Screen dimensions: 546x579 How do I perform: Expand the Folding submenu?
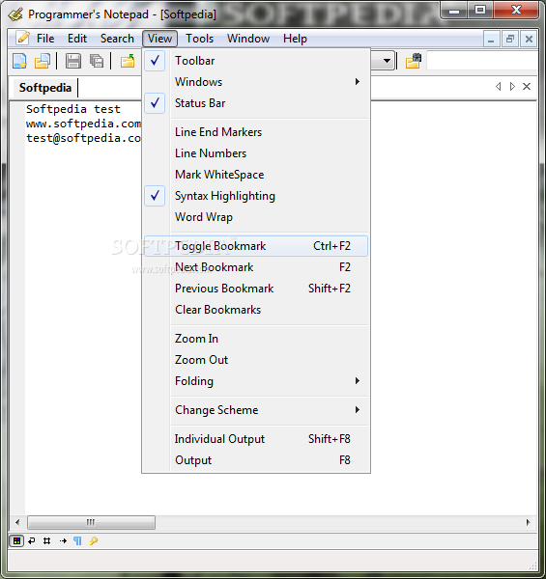256,381
